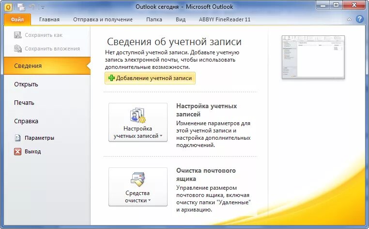Switch to the Главная ribbon tab

[49, 19]
